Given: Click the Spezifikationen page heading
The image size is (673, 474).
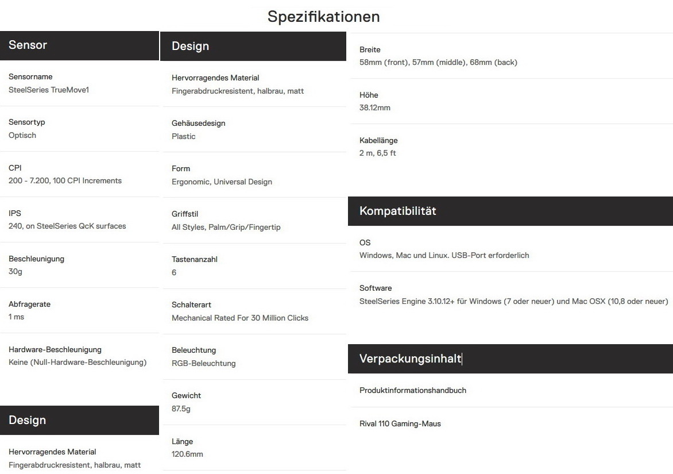Looking at the screenshot, I should click(x=323, y=17).
